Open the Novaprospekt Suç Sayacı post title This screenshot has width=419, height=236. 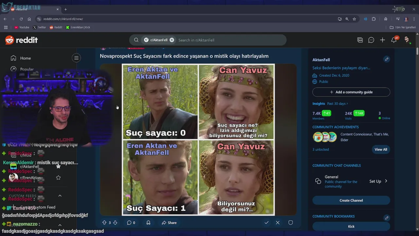pyautogui.click(x=184, y=56)
